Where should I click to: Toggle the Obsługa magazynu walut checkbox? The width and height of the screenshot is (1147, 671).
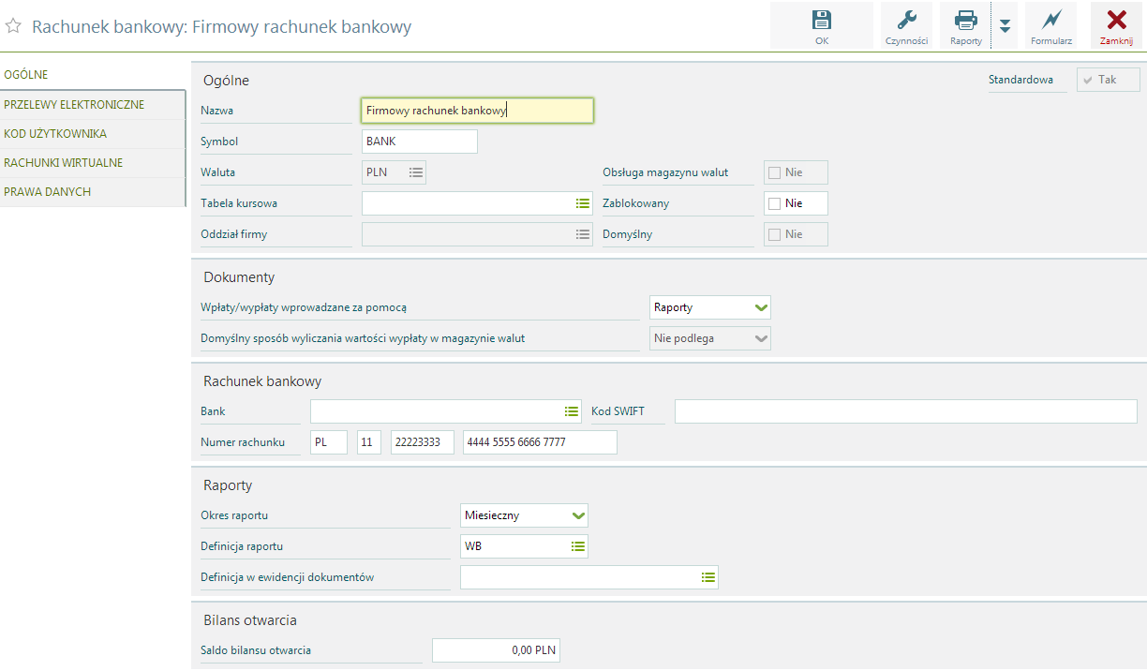tap(774, 172)
